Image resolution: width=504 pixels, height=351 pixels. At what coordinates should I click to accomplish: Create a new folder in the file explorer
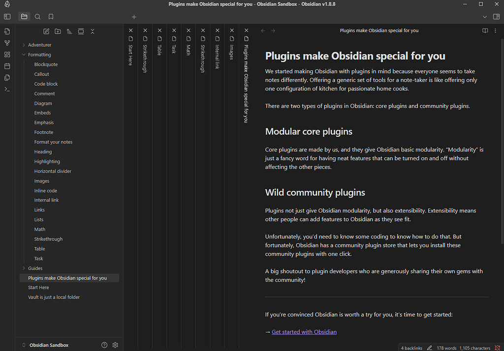(x=58, y=31)
